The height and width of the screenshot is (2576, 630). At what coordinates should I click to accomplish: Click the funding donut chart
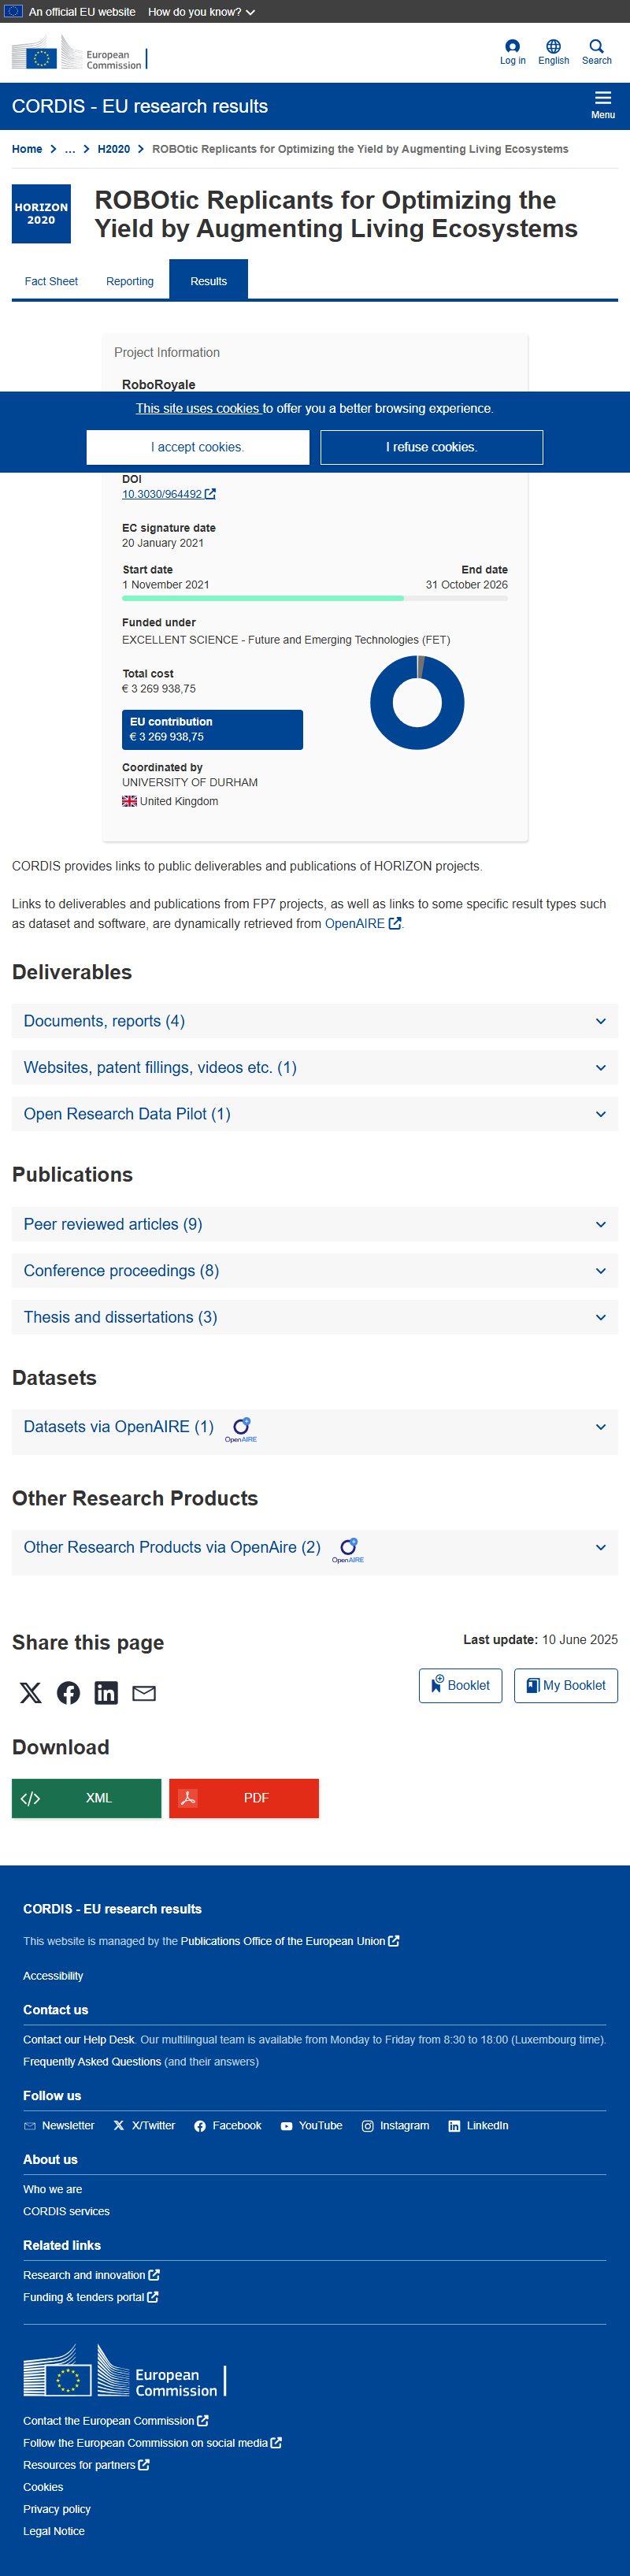click(x=417, y=702)
